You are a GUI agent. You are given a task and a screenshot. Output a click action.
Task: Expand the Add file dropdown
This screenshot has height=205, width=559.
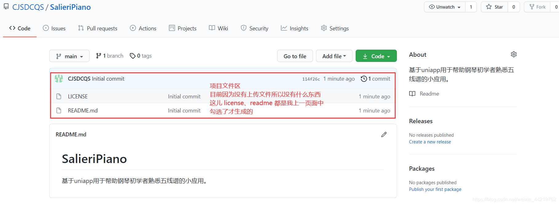[x=334, y=56]
